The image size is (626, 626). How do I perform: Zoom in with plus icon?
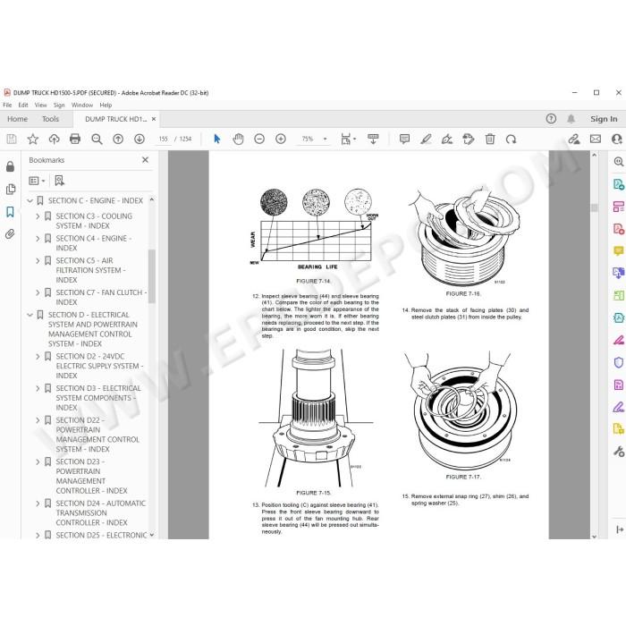[x=281, y=139]
